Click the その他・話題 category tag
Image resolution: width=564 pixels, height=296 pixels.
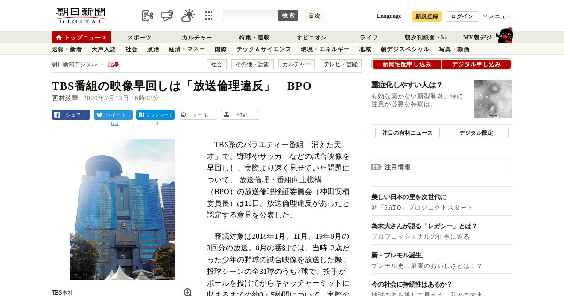pyautogui.click(x=252, y=64)
